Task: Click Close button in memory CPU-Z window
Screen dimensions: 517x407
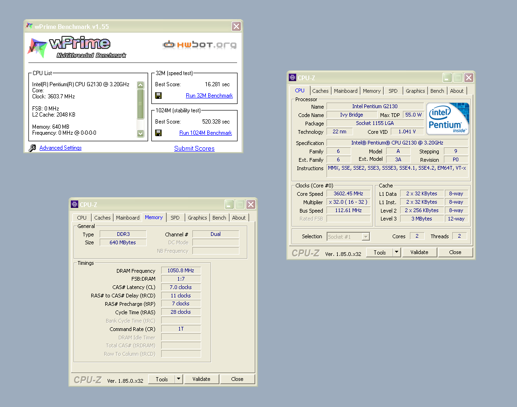Action: [237, 379]
